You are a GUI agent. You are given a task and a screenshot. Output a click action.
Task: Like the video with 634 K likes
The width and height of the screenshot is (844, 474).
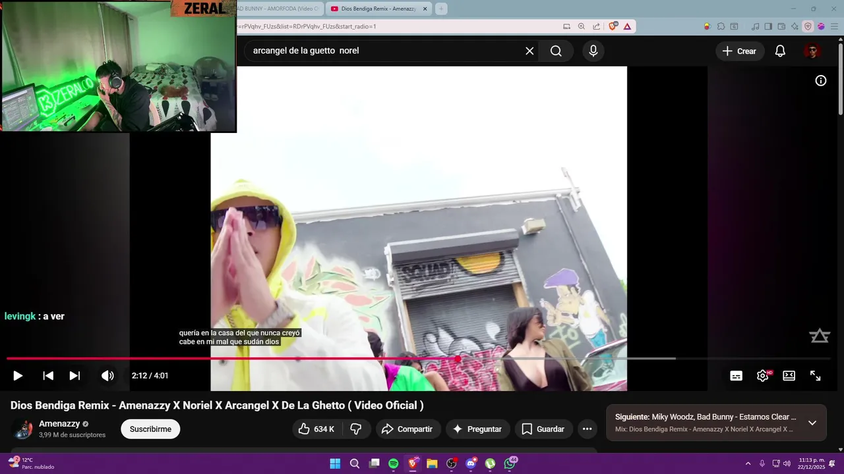316,429
